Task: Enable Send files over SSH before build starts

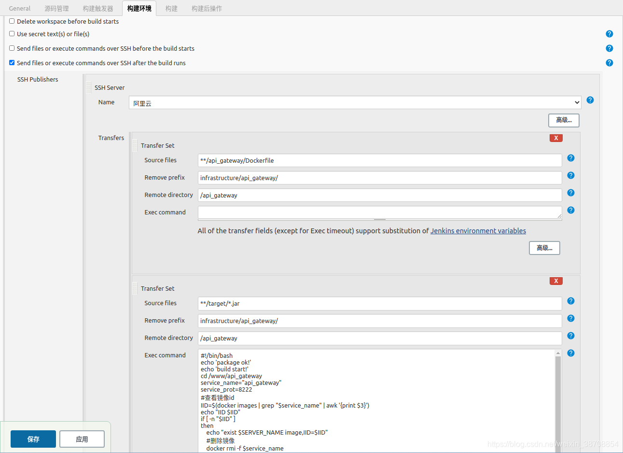Action: tap(12, 48)
